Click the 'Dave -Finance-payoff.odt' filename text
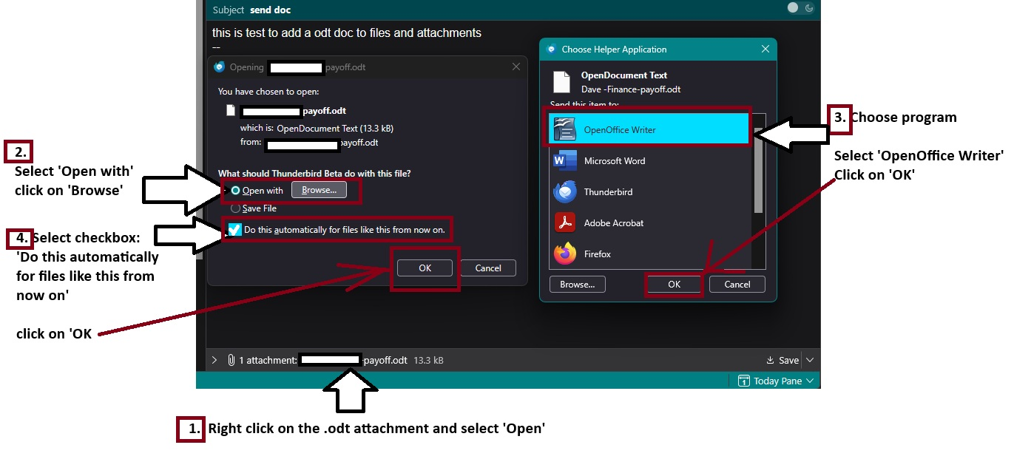This screenshot has height=459, width=1014. pos(631,89)
